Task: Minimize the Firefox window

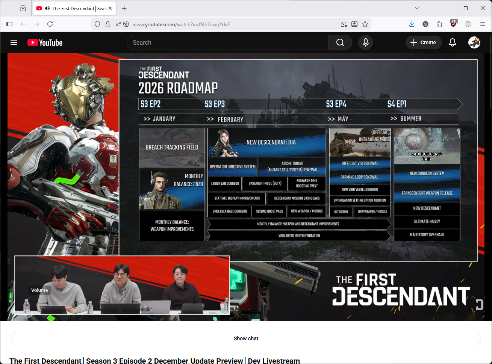Action: click(x=448, y=8)
